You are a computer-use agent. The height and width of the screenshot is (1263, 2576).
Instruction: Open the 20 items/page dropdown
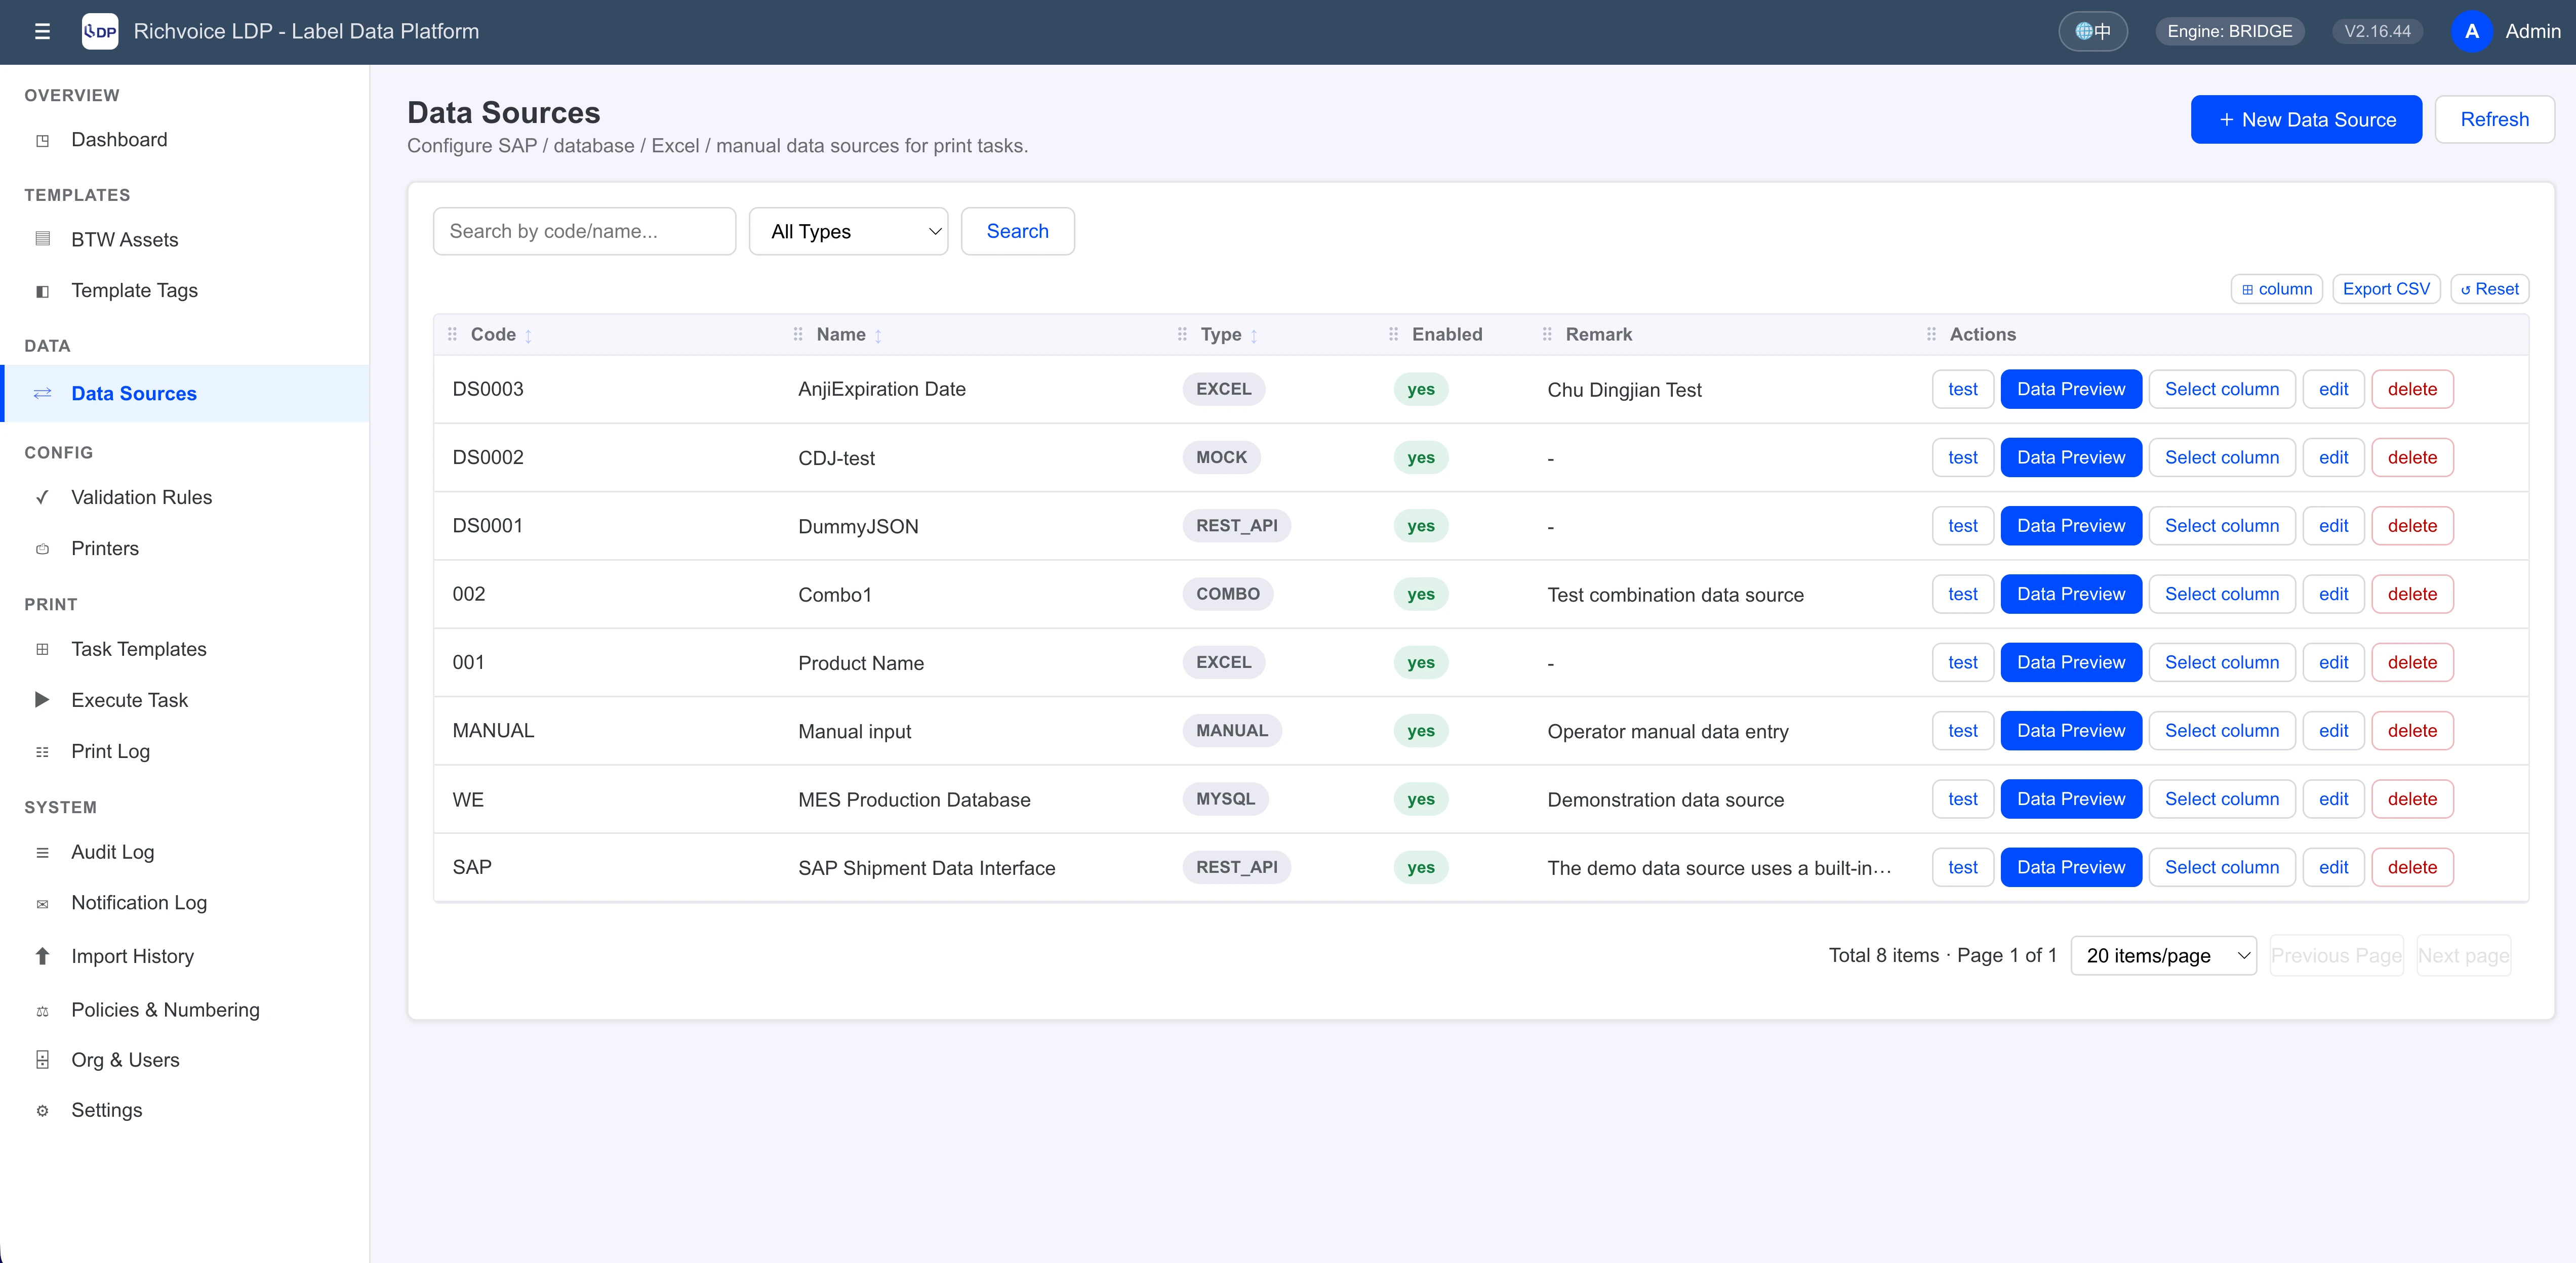click(x=2163, y=955)
